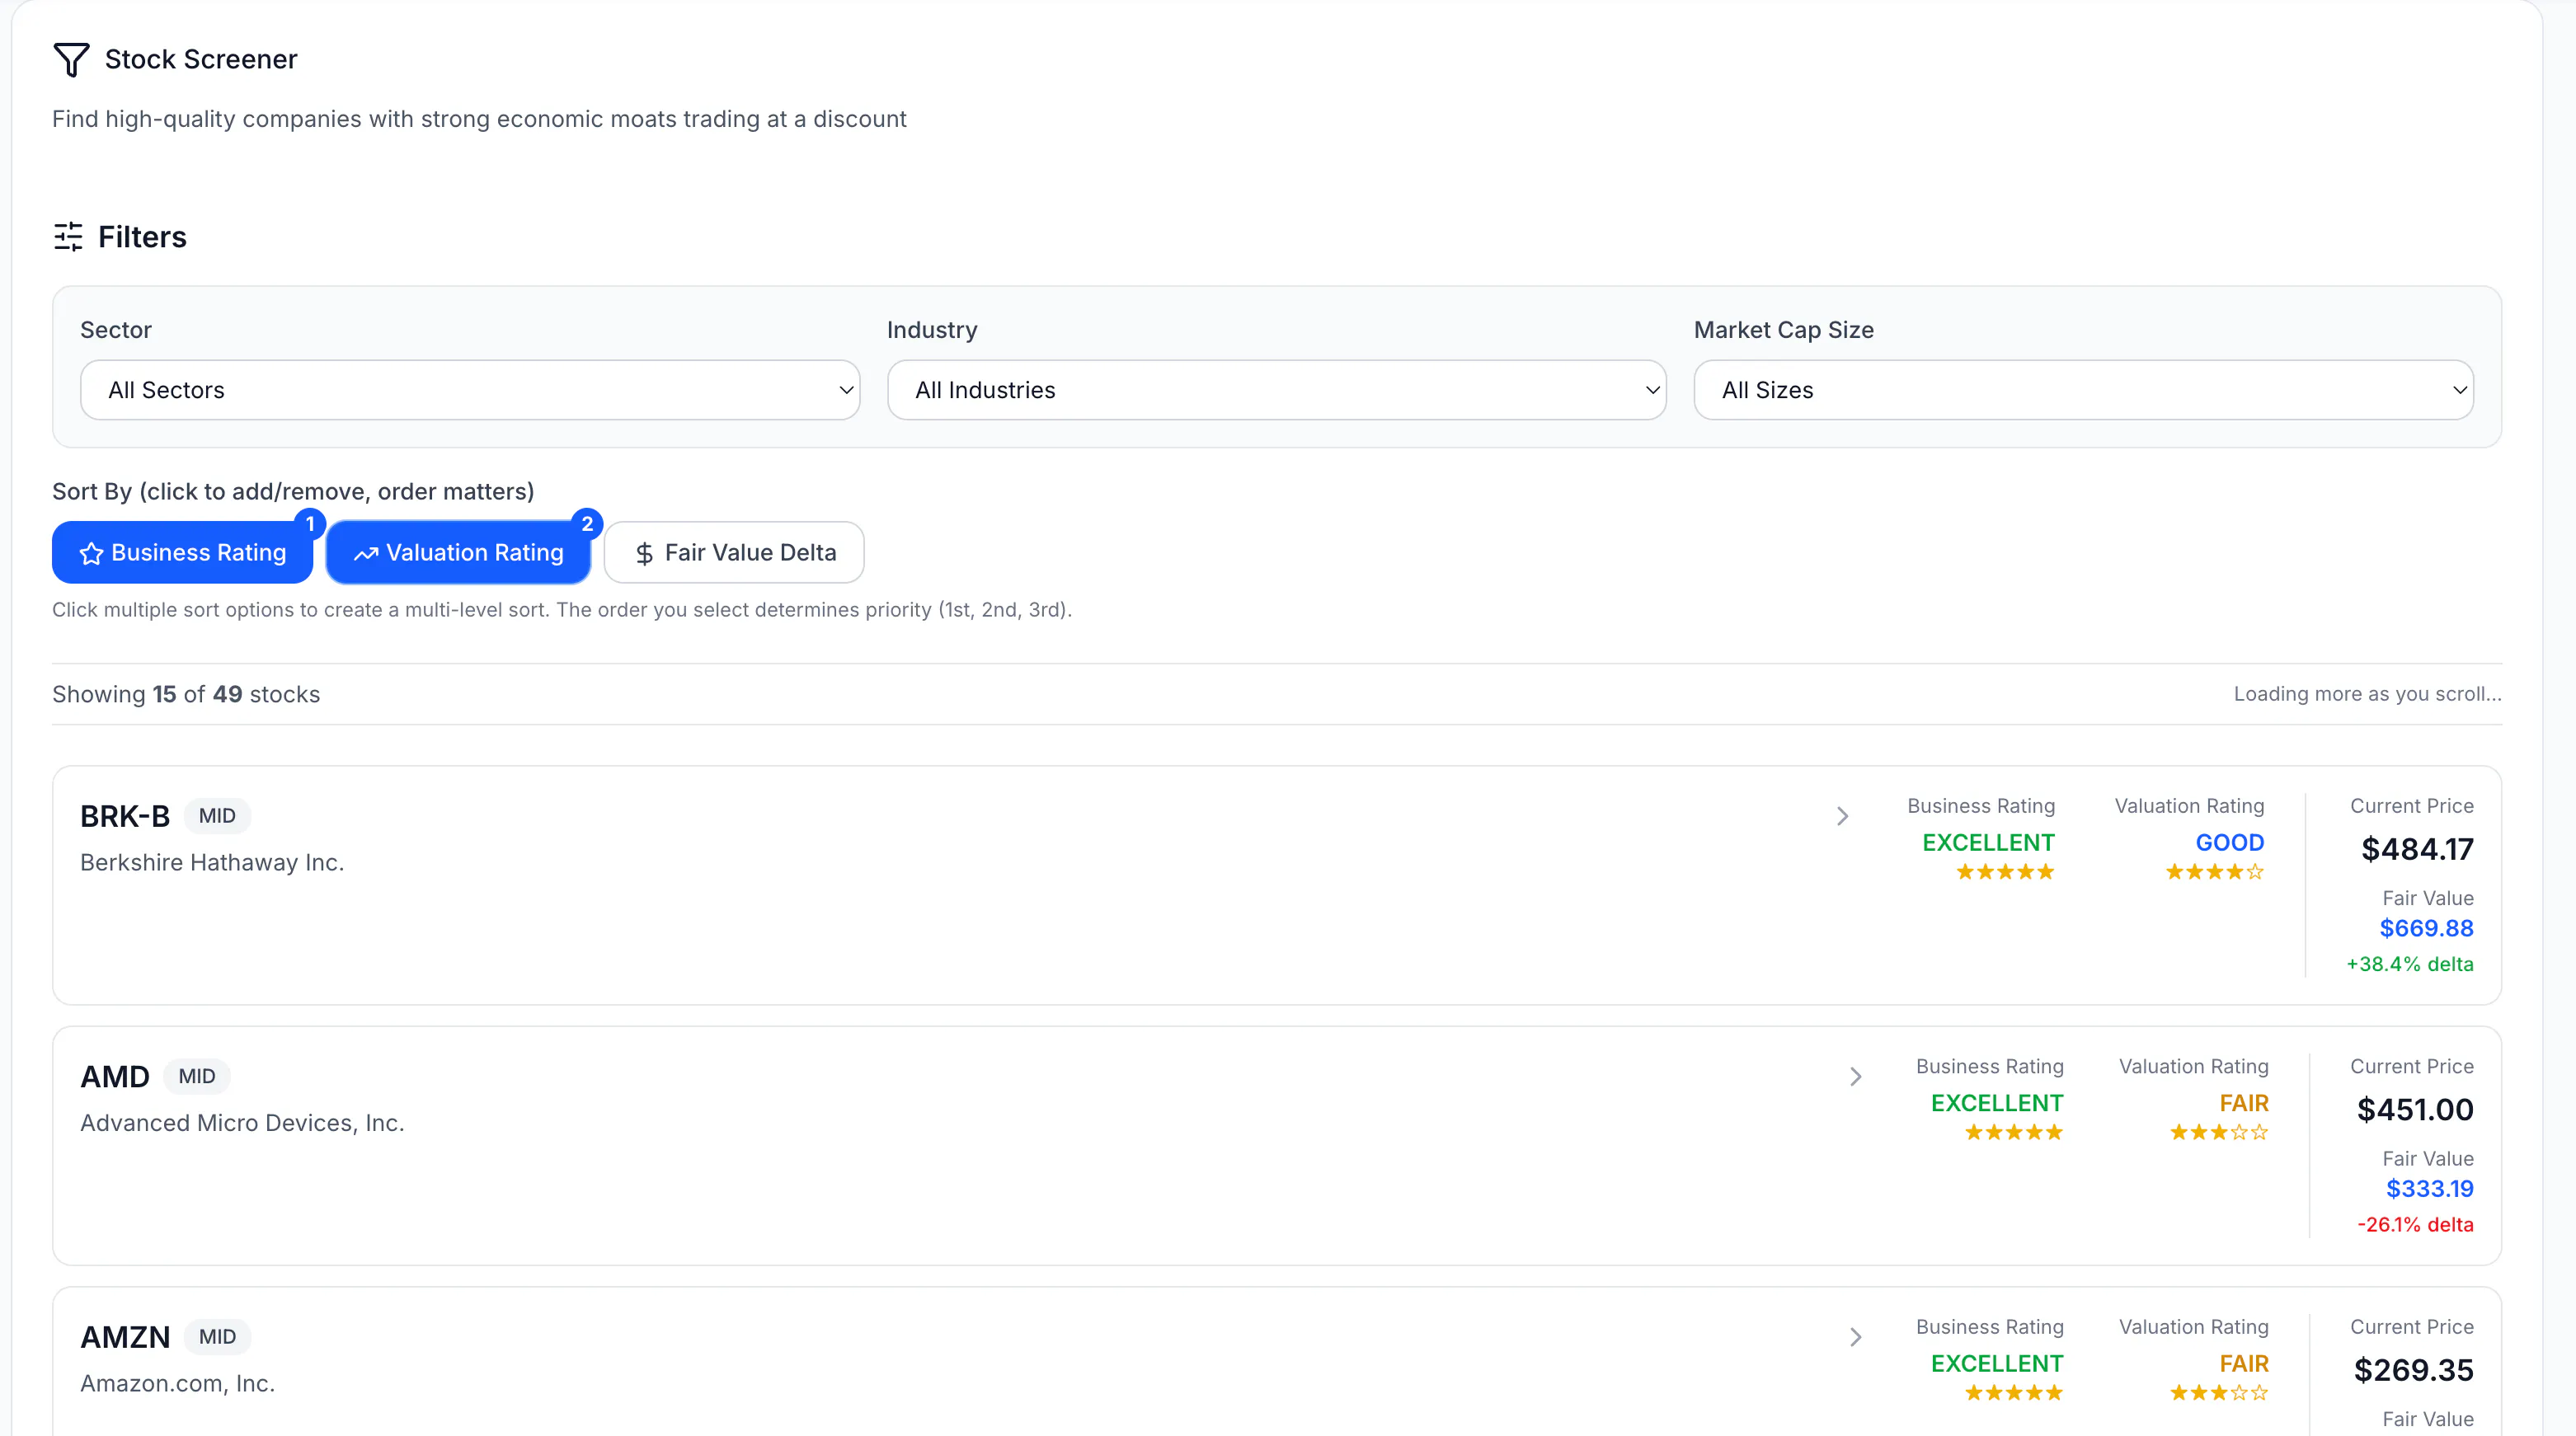Click AMZN three-star valuation rating stars
2576x1436 pixels.
[x=2219, y=1393]
